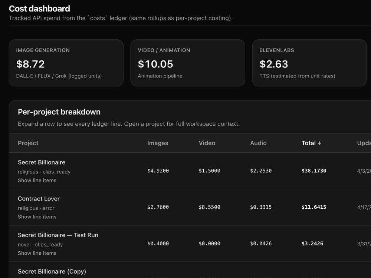Click the Cost dashboard page title
This screenshot has width=371, height=278.
click(40, 9)
